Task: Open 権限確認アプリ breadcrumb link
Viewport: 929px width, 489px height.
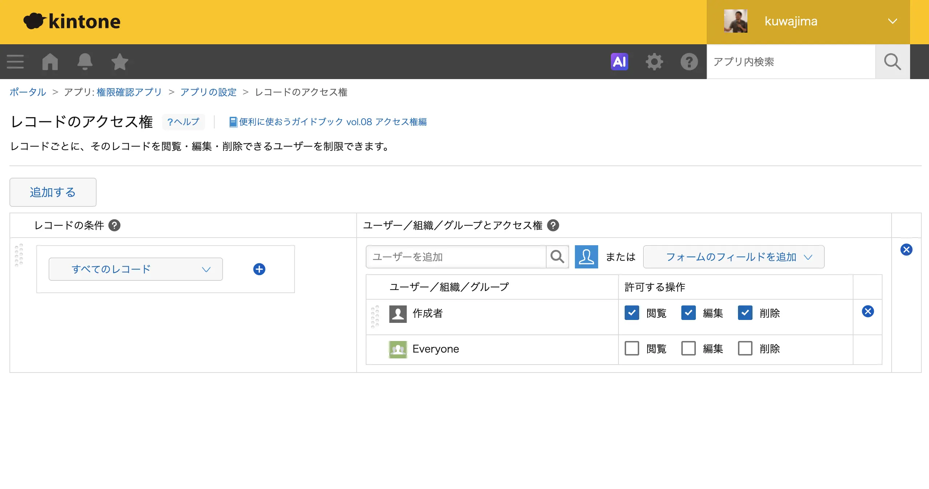Action: 129,92
